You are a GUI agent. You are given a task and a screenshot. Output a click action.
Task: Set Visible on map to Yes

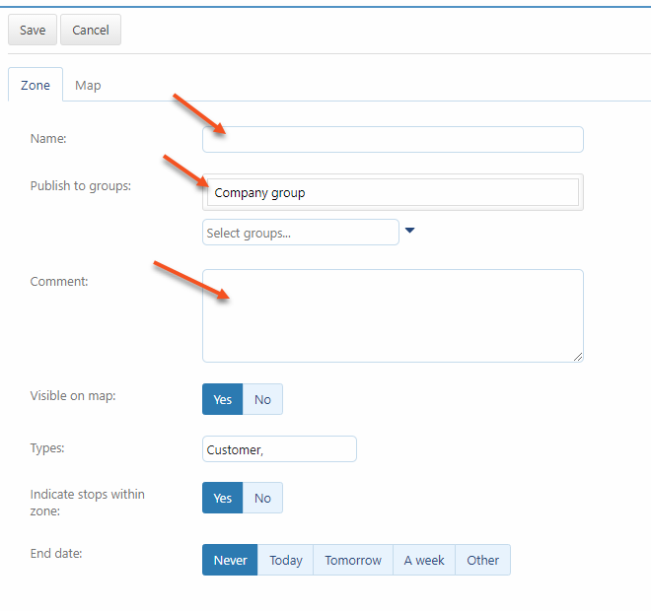tap(223, 399)
